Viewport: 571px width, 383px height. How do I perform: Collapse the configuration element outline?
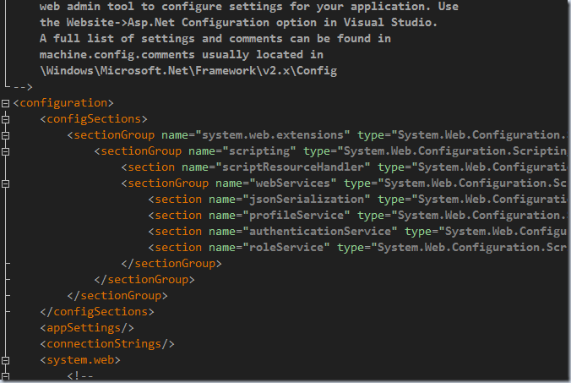5,103
